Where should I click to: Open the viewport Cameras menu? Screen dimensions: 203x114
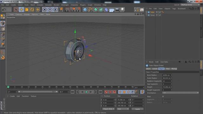pos(19,15)
